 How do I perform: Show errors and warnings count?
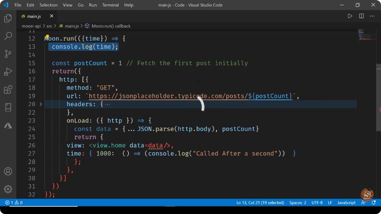pos(14,203)
